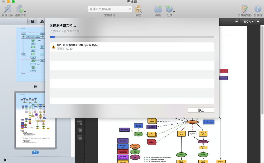Click the 读取 recognize icon
264x163 pixels.
tap(138, 9)
